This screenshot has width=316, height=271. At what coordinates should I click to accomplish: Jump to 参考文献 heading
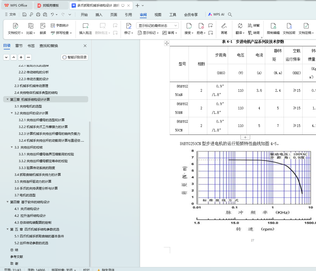point(17,257)
